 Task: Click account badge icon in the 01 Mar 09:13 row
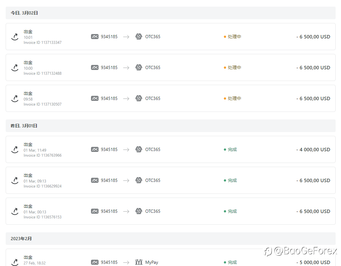[94, 180]
